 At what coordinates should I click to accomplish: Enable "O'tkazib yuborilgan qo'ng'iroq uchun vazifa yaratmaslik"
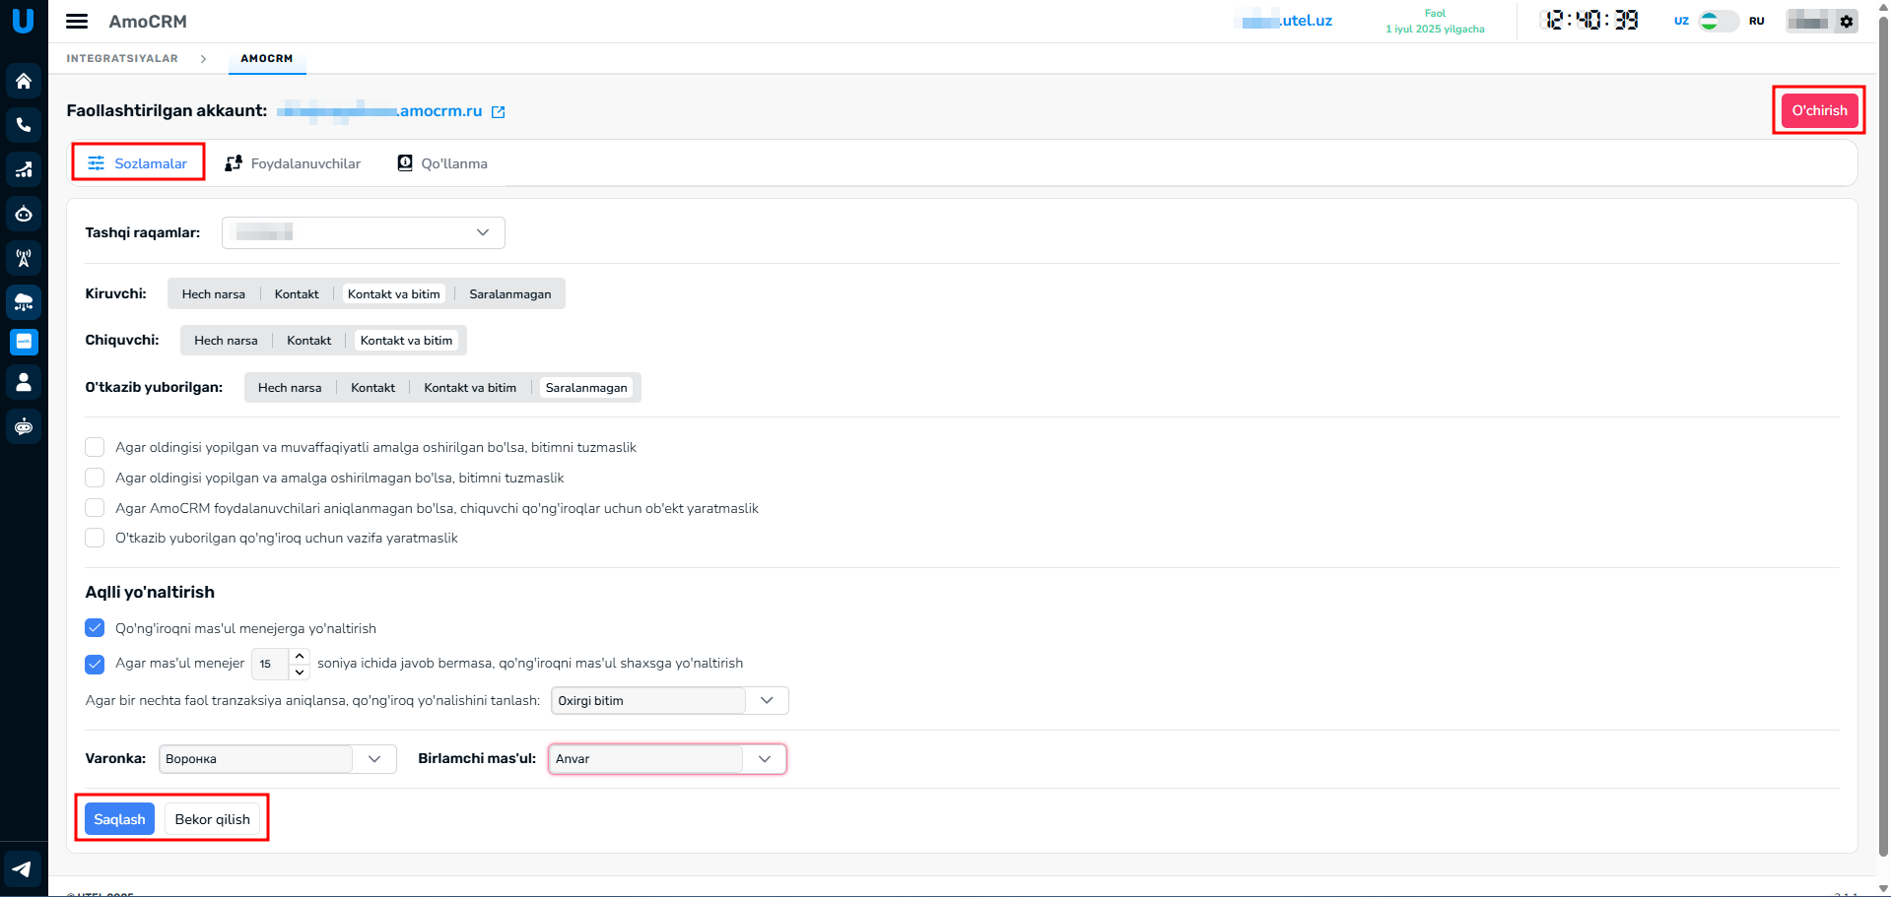[x=95, y=538]
